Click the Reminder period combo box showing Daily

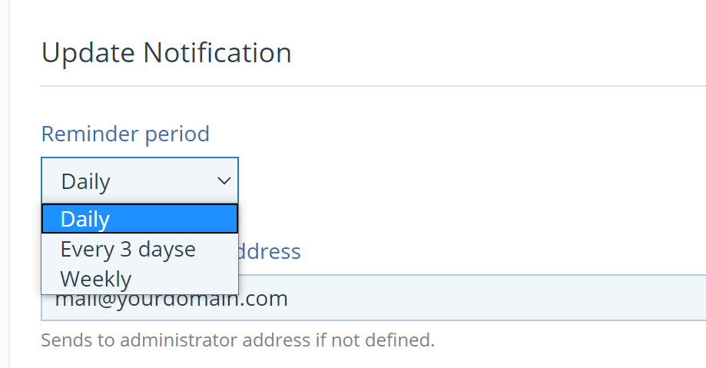click(x=139, y=181)
